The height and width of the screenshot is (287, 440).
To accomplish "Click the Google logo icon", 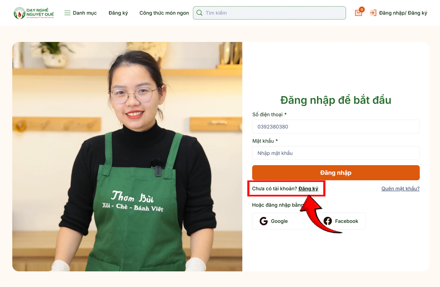I will (263, 221).
